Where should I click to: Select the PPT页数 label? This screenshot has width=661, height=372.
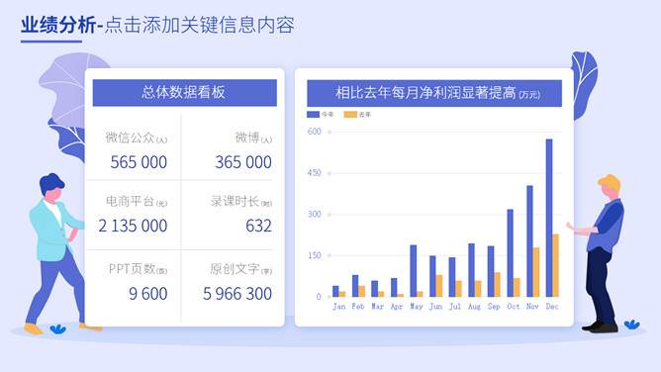click(x=132, y=268)
